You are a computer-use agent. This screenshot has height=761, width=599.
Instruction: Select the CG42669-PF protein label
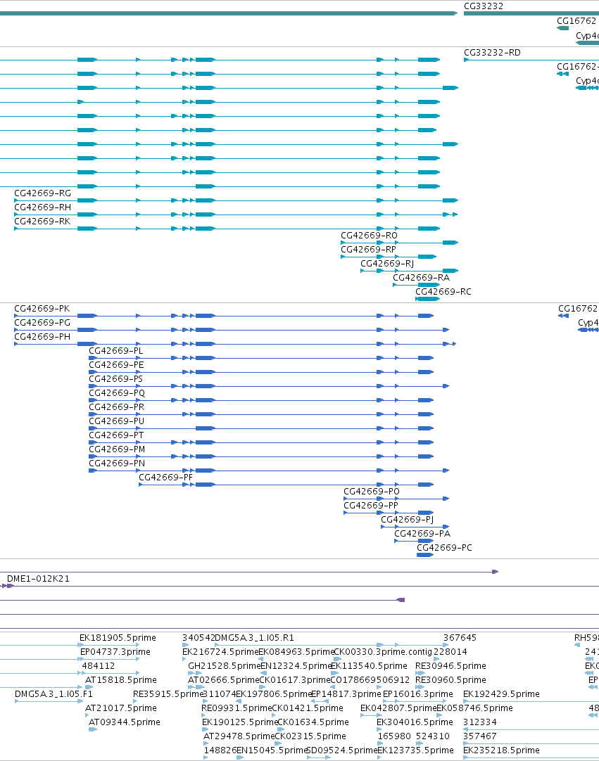coord(165,478)
